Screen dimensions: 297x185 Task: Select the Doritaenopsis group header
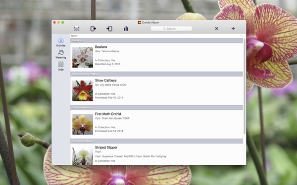[156, 108]
